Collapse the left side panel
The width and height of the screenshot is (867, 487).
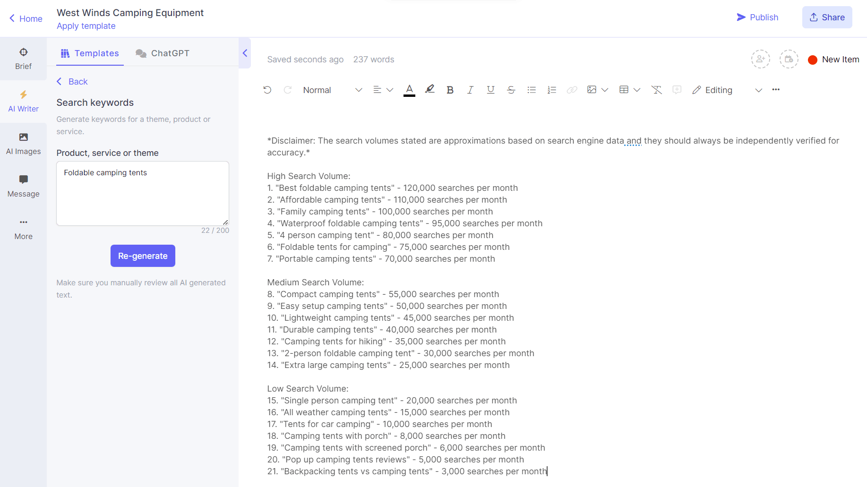pyautogui.click(x=245, y=53)
